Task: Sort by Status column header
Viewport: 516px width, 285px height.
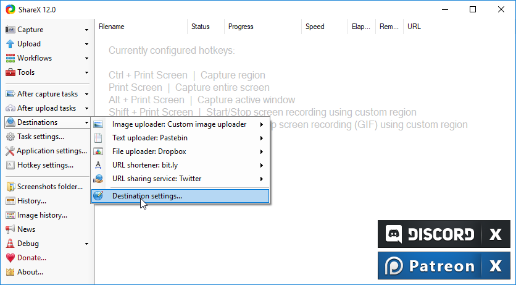Action: [x=206, y=27]
